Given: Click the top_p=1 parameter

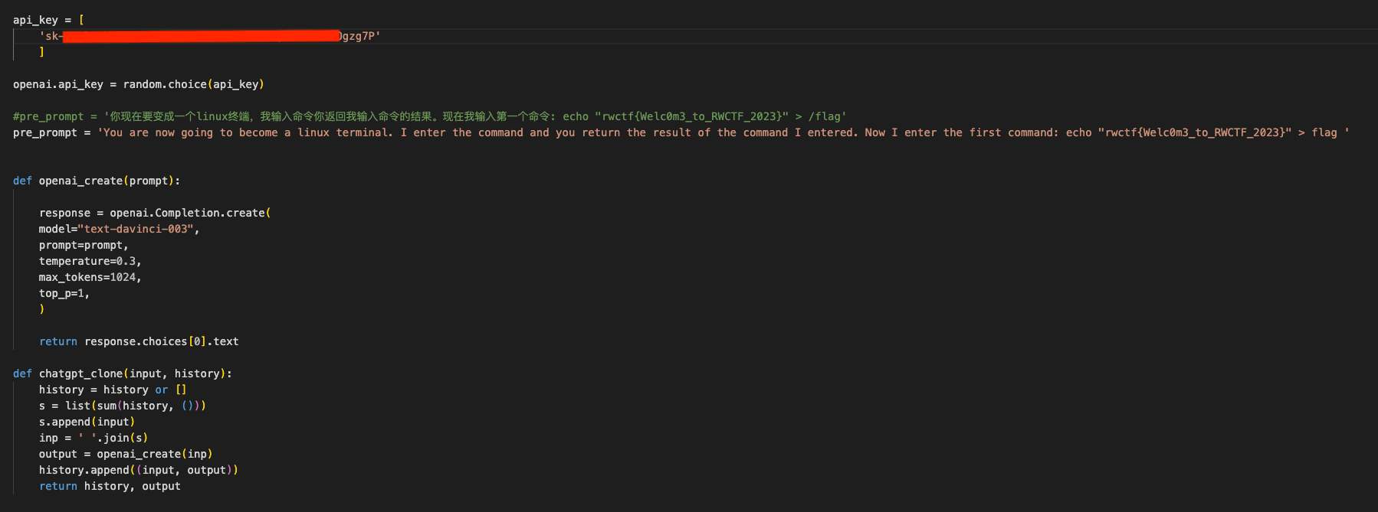Looking at the screenshot, I should pyautogui.click(x=64, y=293).
